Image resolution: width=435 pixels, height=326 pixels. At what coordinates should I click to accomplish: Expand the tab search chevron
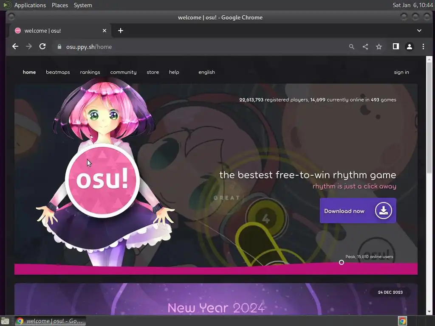(x=419, y=31)
